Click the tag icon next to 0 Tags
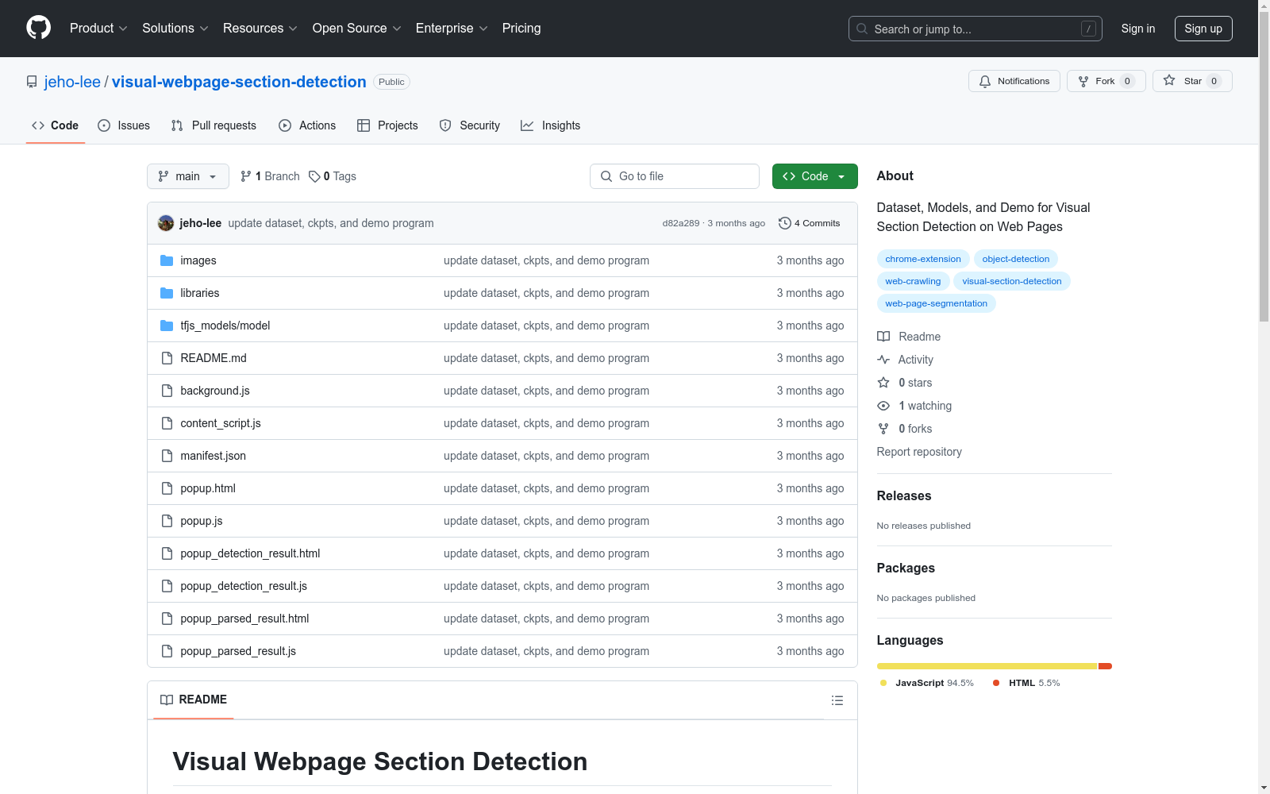This screenshot has width=1270, height=794. click(x=314, y=176)
